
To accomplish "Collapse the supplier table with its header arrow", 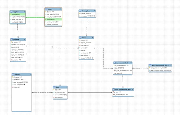I will point(24,12).
